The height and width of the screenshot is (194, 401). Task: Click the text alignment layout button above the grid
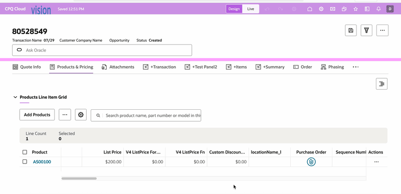point(381,84)
